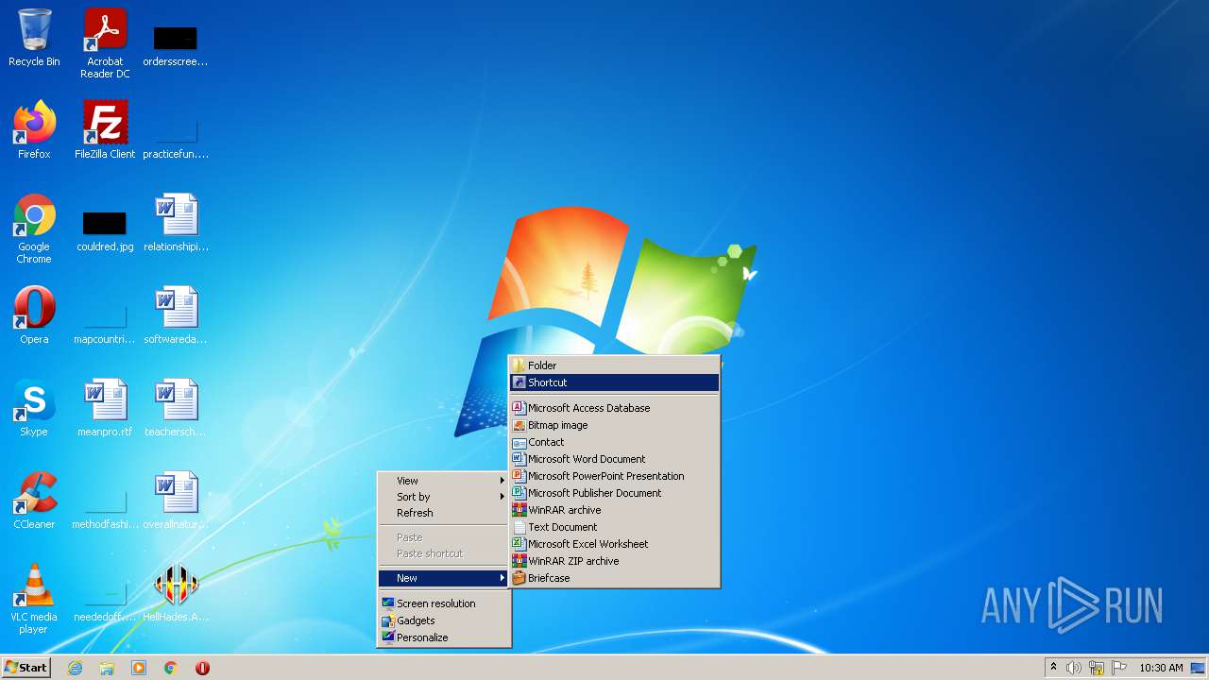Create a new Text Document
The width and height of the screenshot is (1209, 680).
615,527
